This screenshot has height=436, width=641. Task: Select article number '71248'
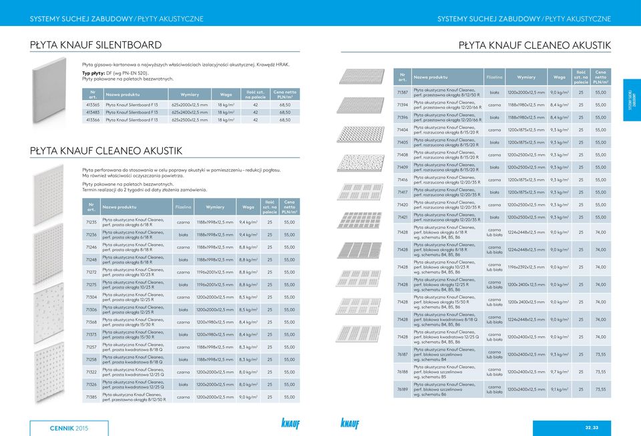click(91, 259)
